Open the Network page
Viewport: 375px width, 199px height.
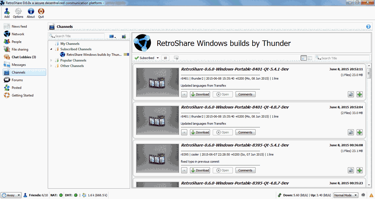click(x=24, y=34)
